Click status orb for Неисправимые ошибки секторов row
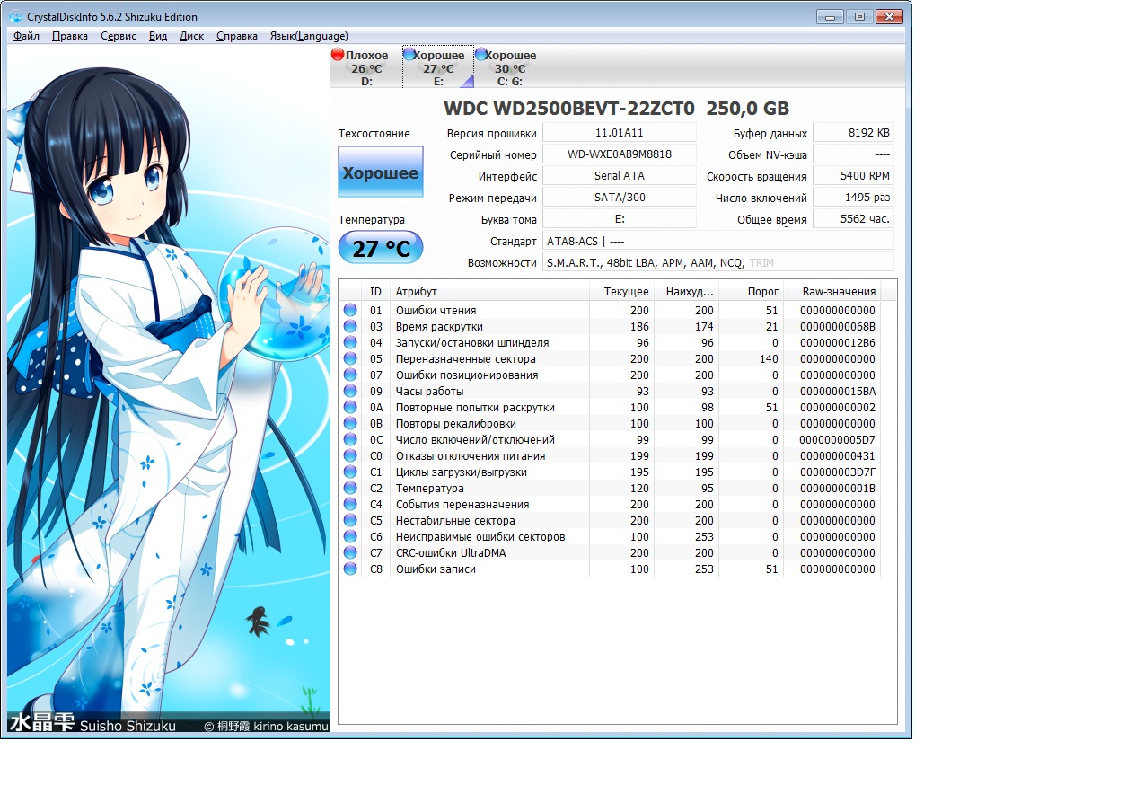This screenshot has width=1144, height=785. click(x=350, y=537)
